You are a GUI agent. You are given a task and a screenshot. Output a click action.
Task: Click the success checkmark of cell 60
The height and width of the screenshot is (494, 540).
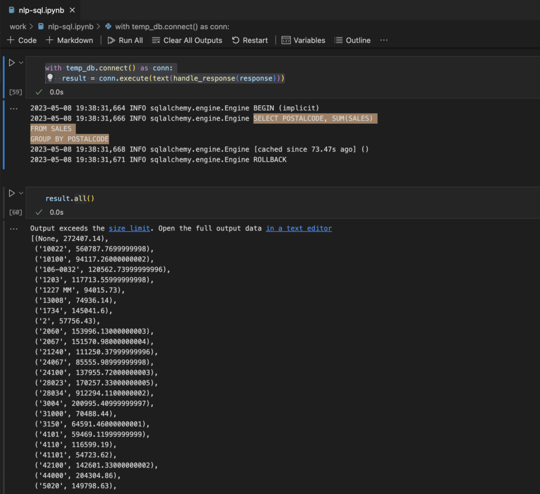coord(39,212)
